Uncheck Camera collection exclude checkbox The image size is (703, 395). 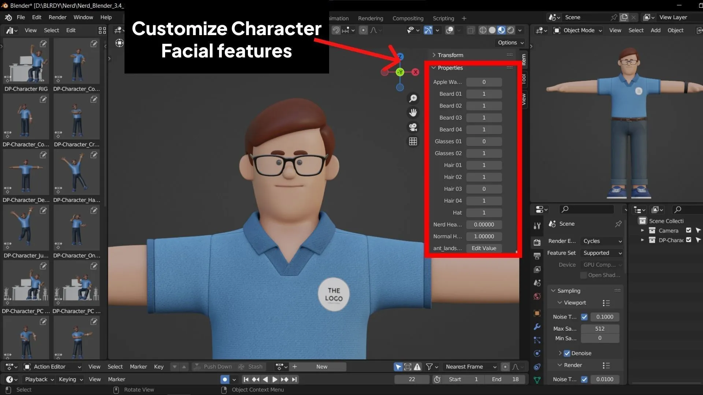coord(688,230)
